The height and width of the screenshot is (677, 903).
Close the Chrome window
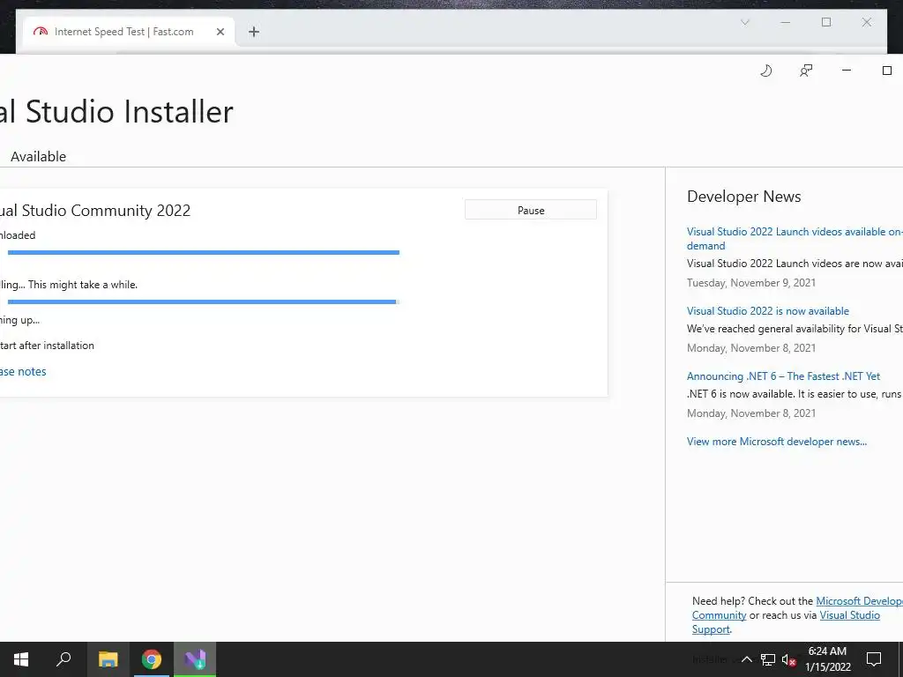[x=866, y=22]
